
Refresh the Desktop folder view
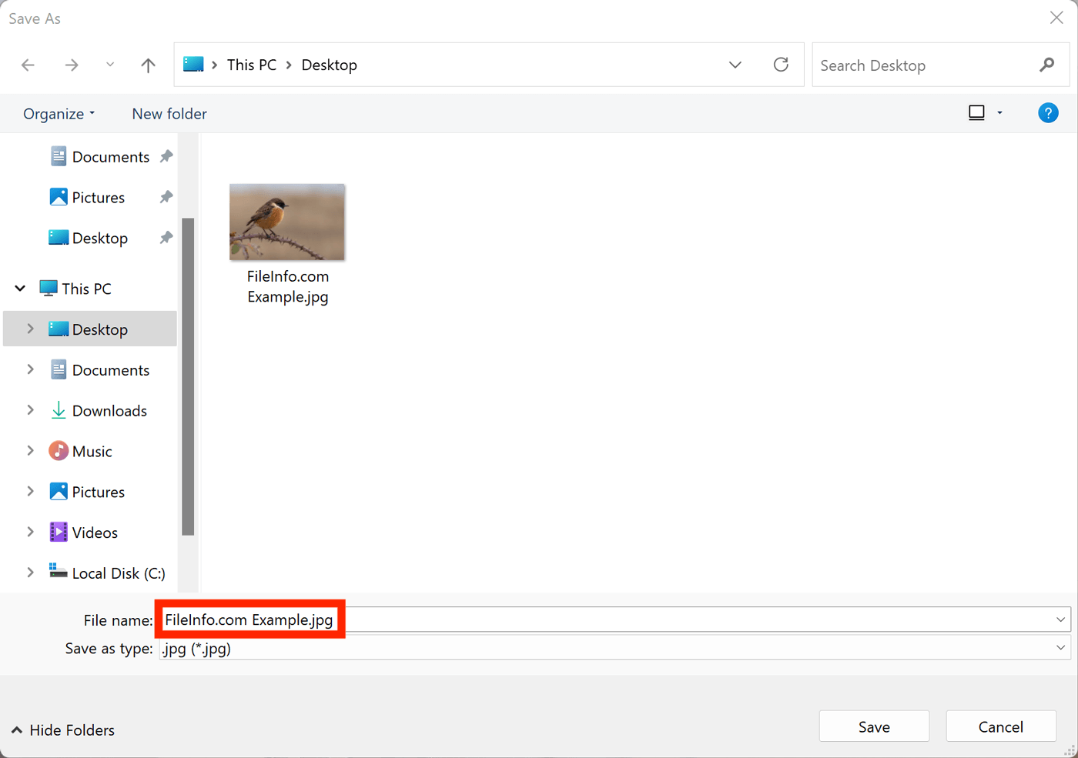(x=781, y=65)
